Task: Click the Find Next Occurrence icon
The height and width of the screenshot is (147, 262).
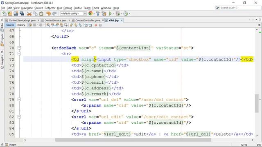Action: point(57,25)
